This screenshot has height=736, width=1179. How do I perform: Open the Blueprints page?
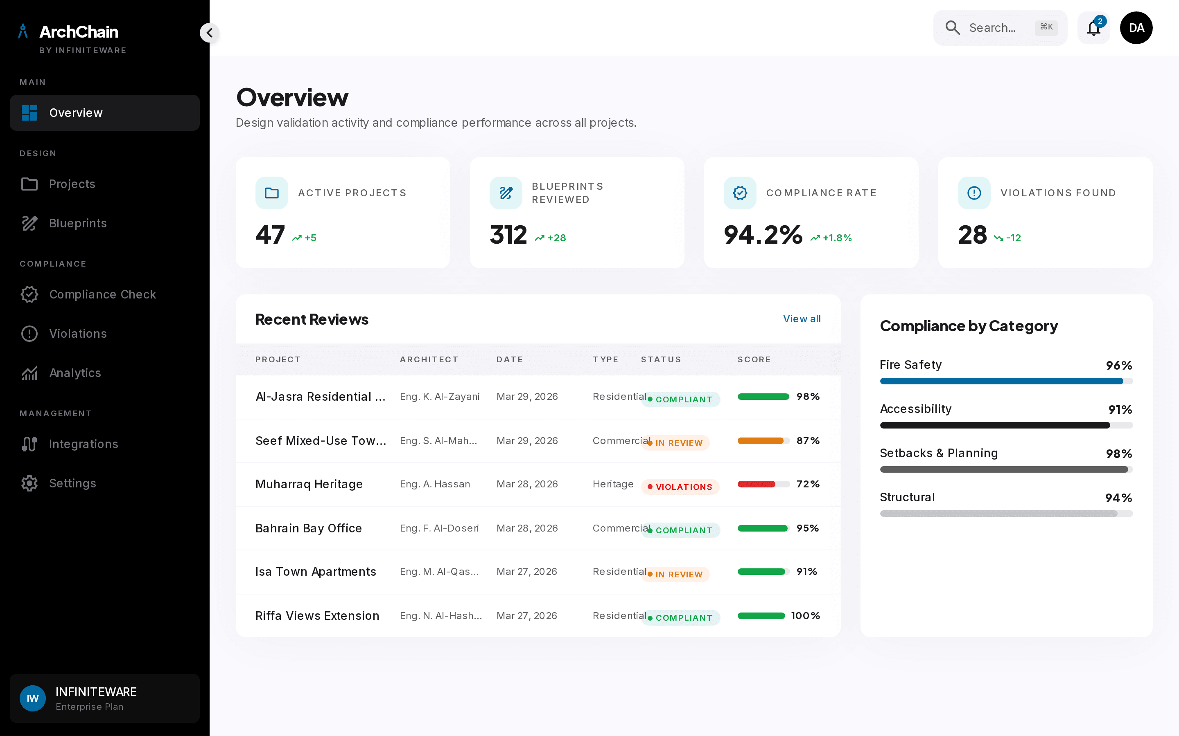(x=105, y=223)
